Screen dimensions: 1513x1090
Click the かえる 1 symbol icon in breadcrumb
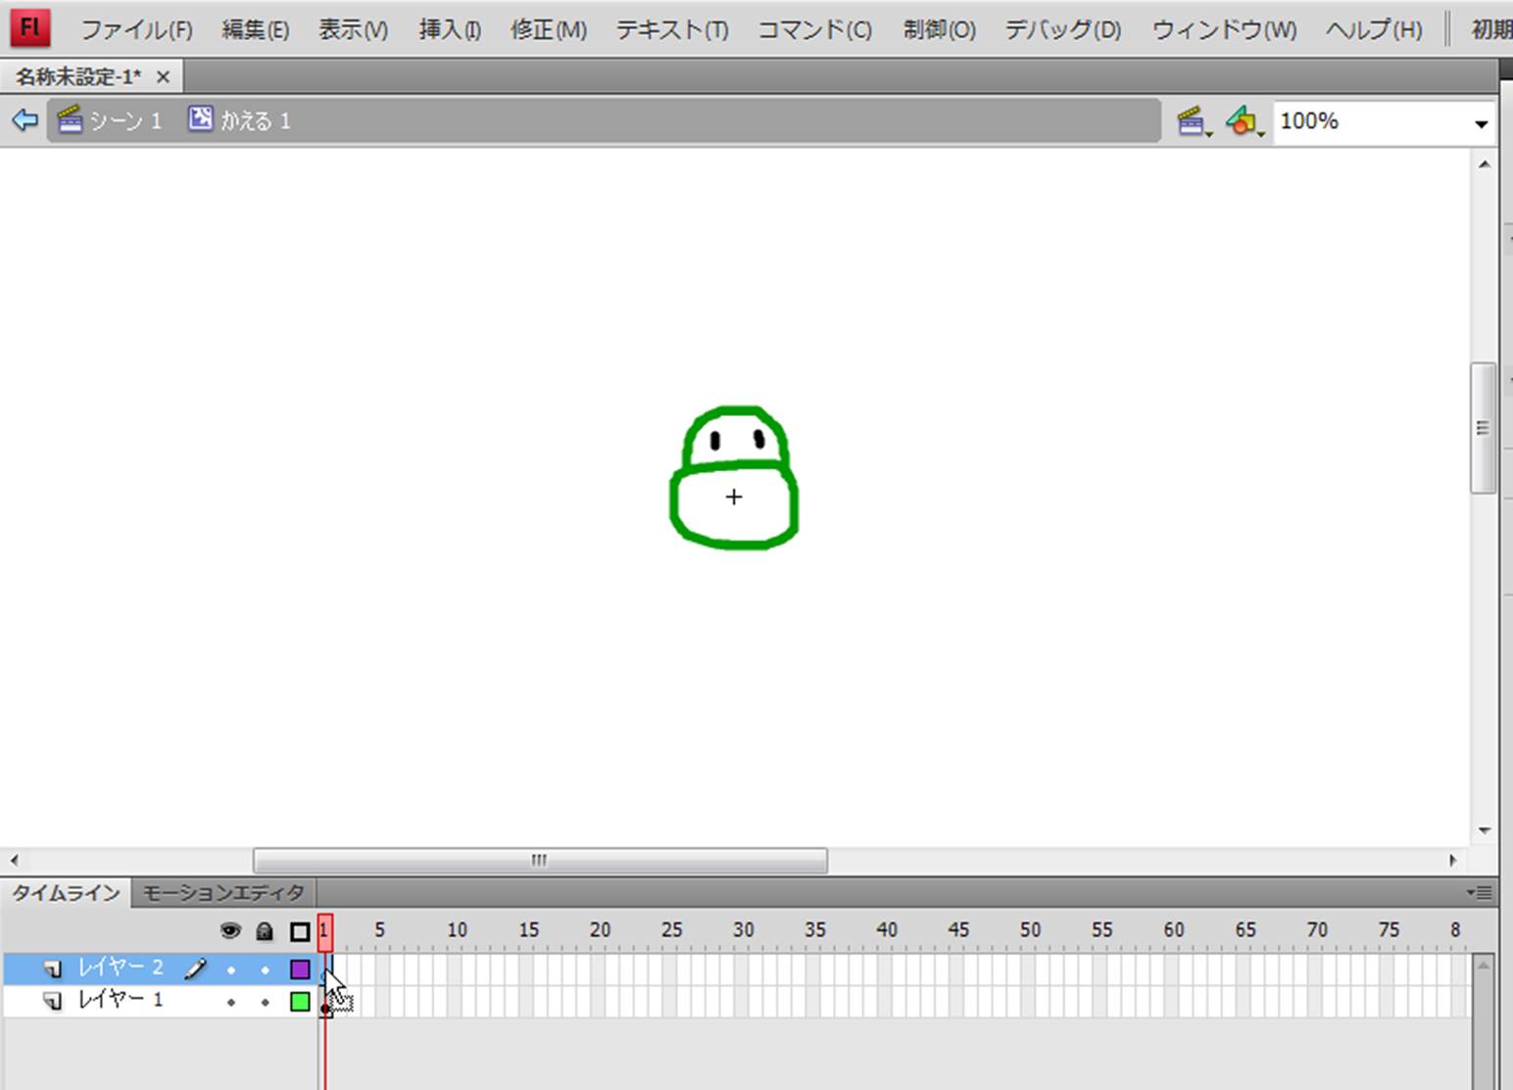point(200,119)
